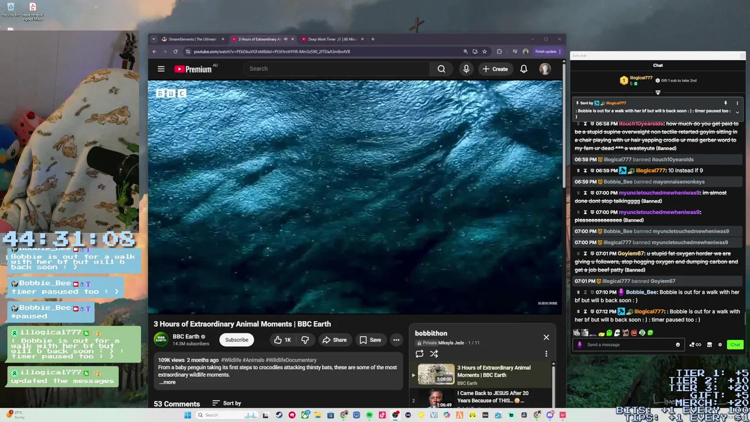
Task: Open BBC Earth channel name link
Action: point(186,336)
